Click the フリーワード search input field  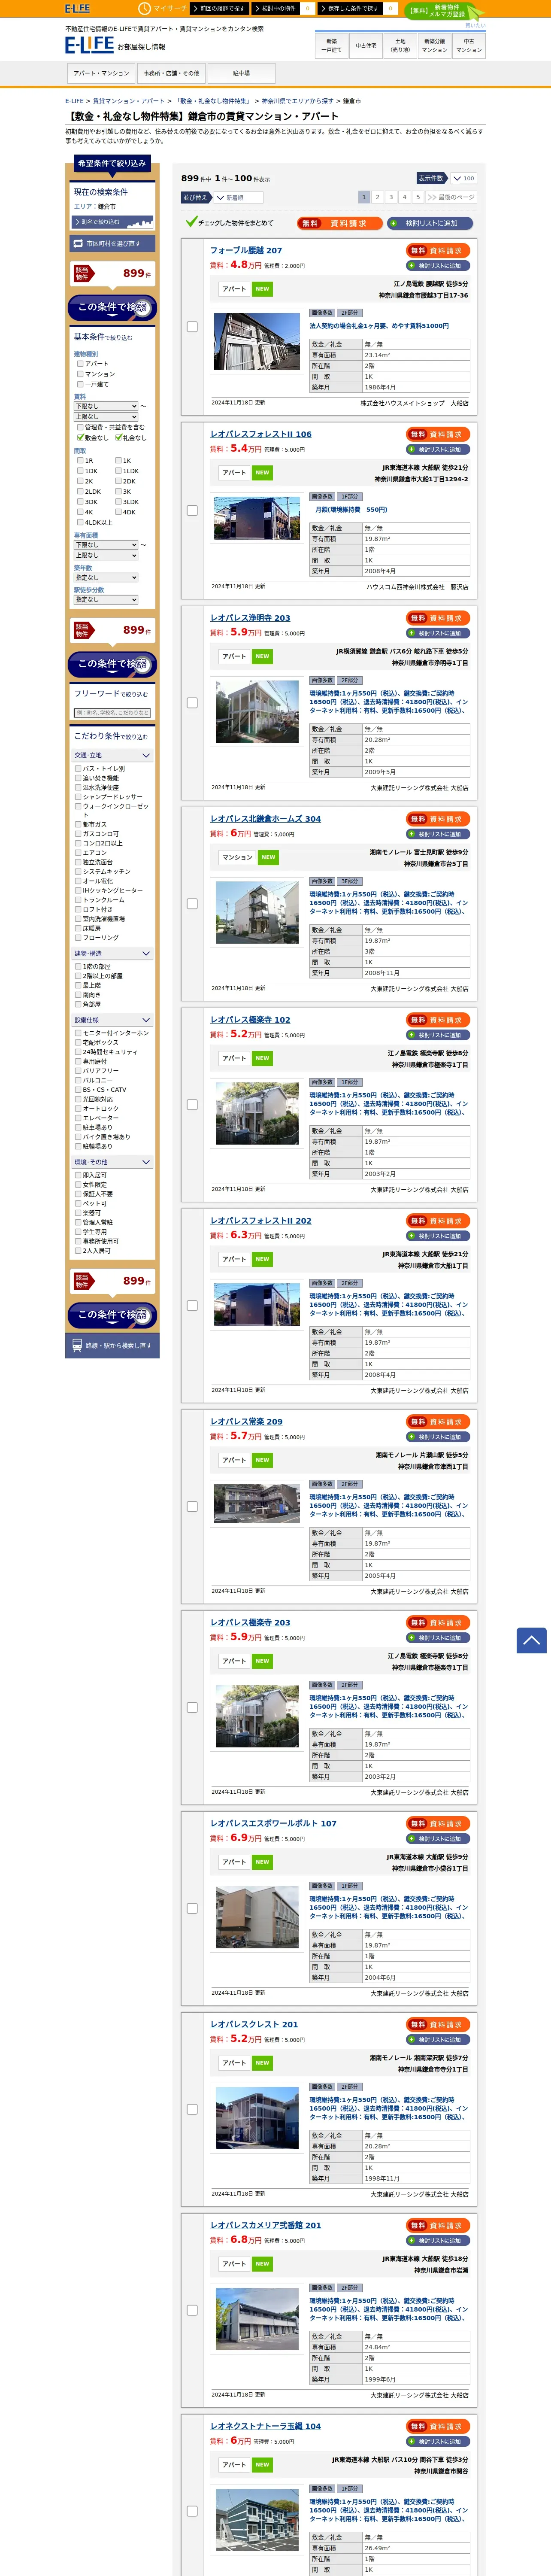[112, 713]
